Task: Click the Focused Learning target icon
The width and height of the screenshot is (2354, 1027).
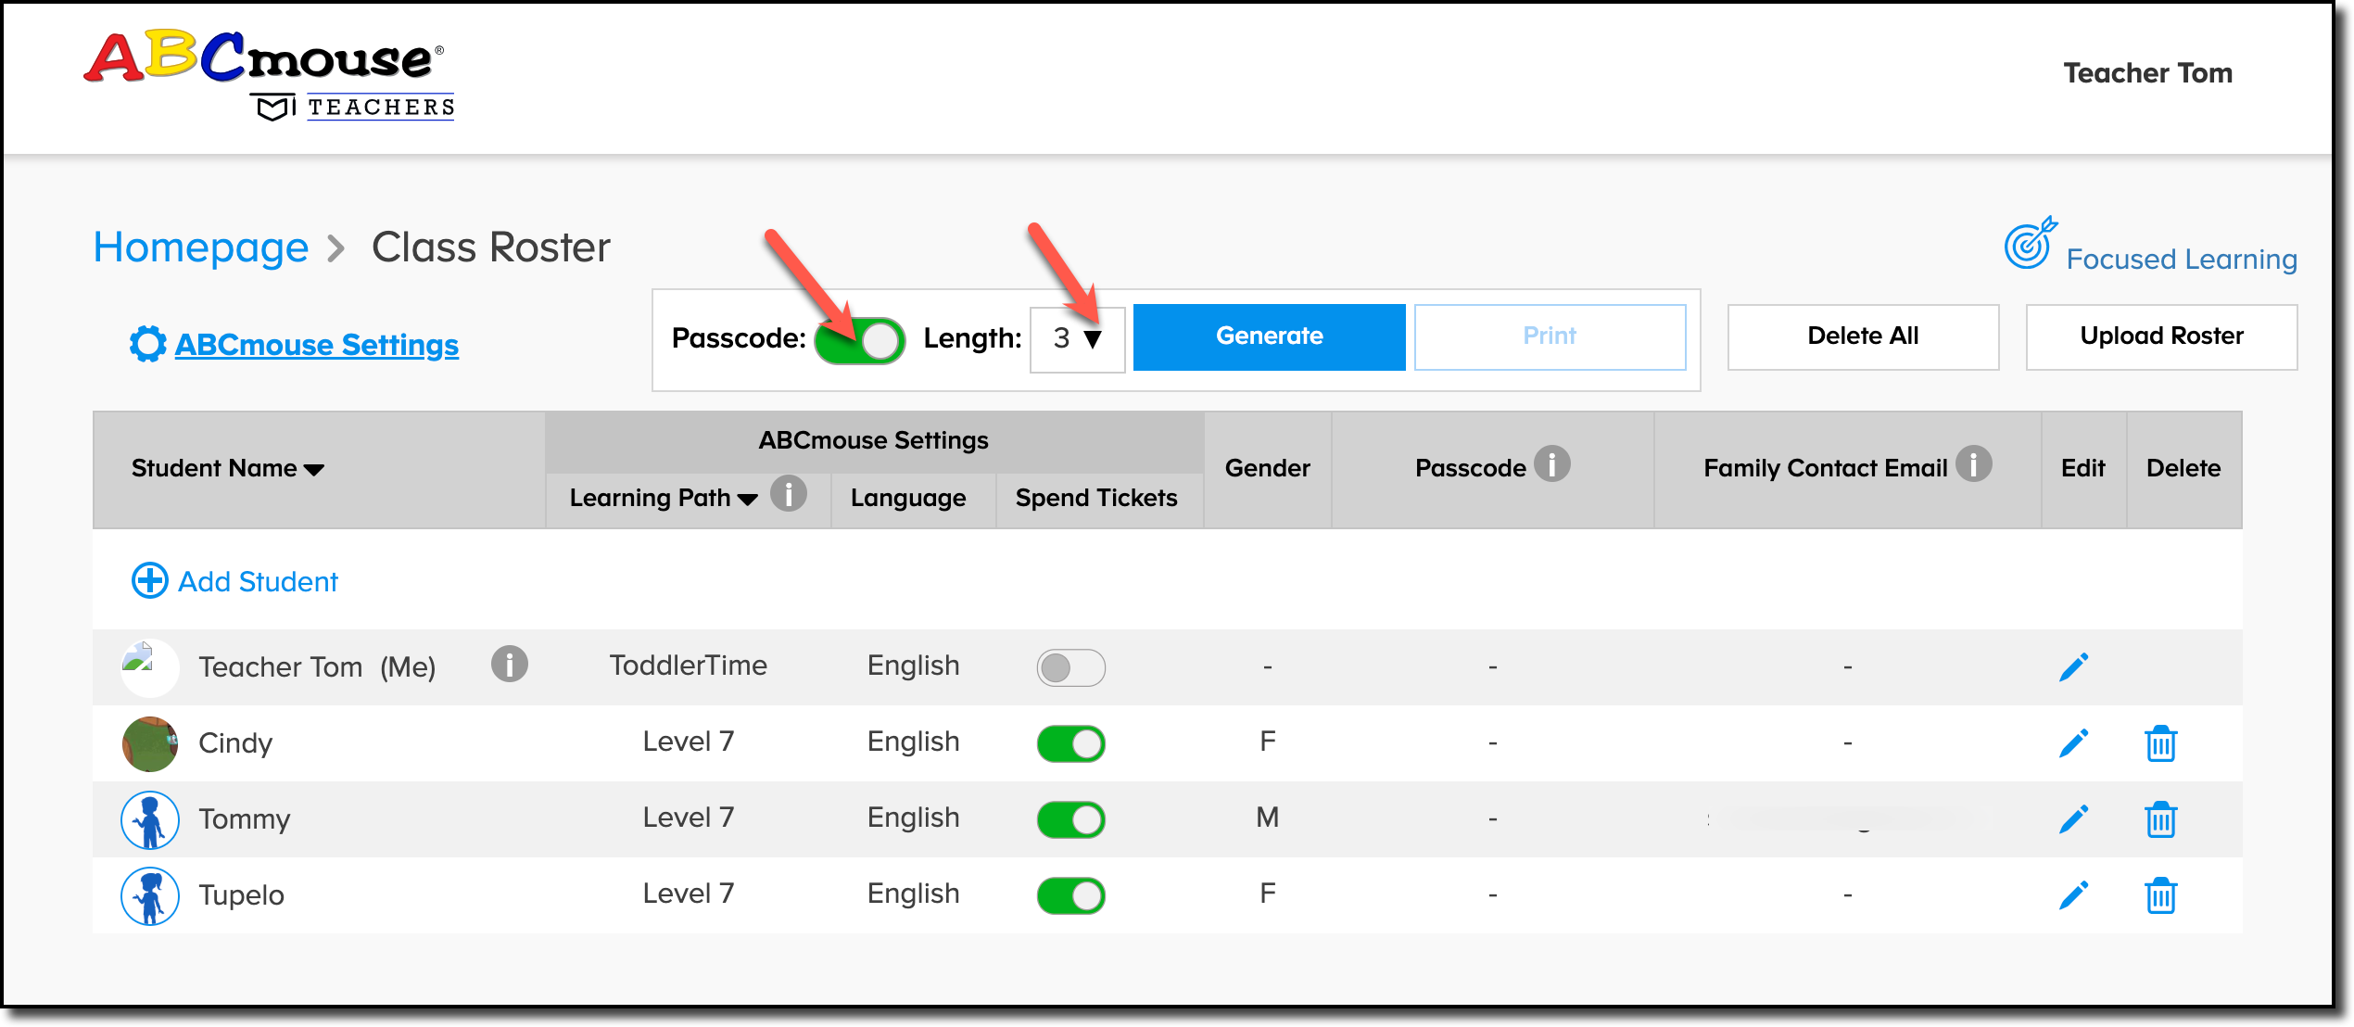Action: pos(2030,247)
